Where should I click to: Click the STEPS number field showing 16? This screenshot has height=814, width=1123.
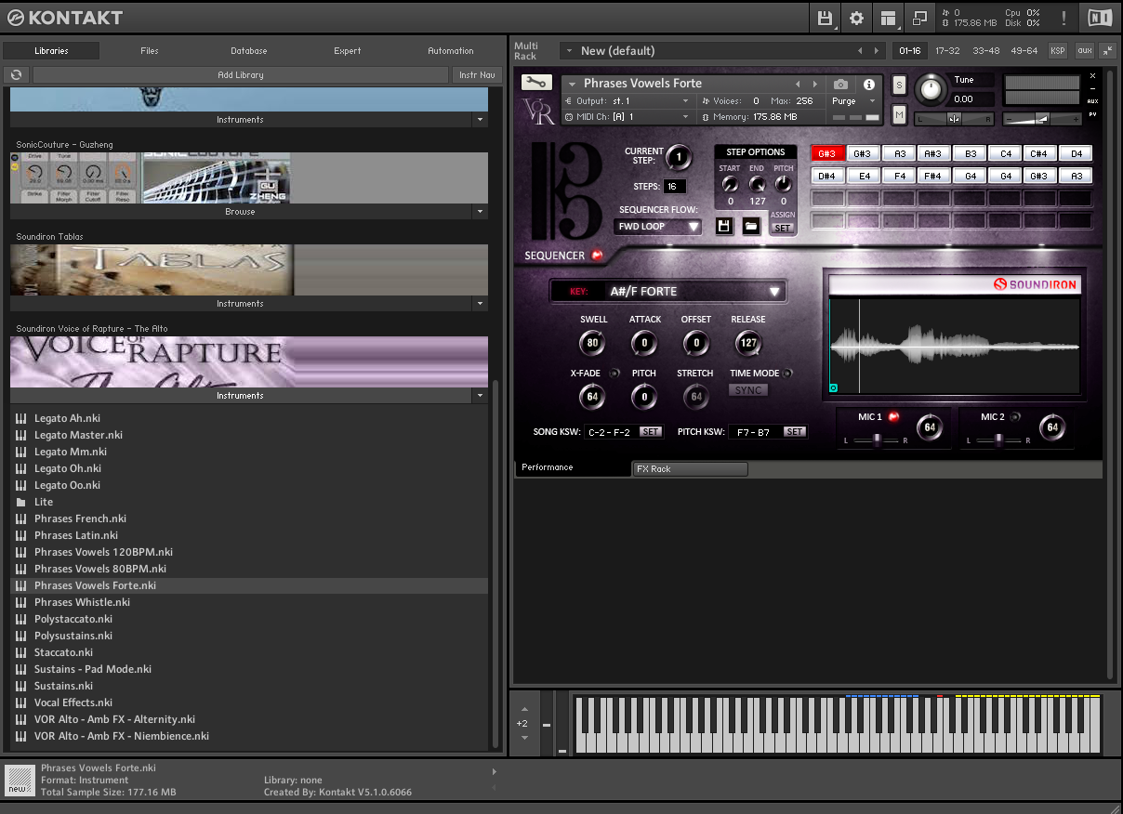pyautogui.click(x=674, y=187)
